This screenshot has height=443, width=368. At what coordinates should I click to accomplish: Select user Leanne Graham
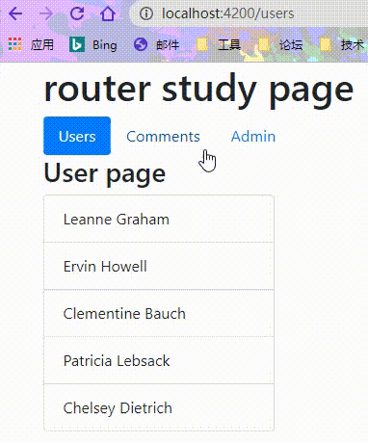(x=159, y=219)
